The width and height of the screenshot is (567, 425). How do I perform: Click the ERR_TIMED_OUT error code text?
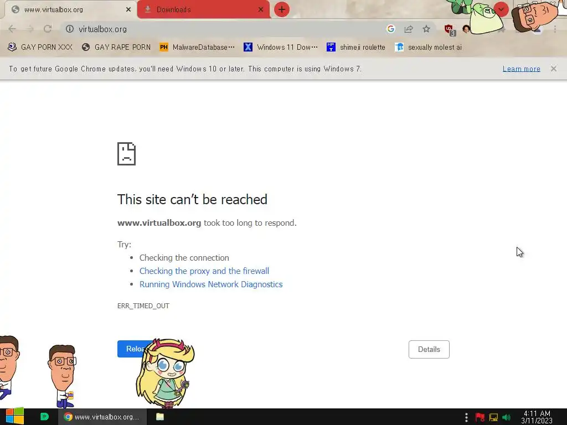click(143, 305)
